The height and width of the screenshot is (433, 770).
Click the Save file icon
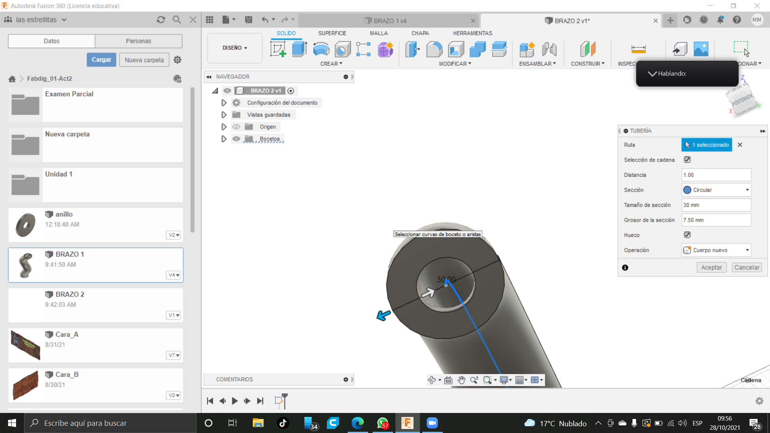(x=249, y=20)
